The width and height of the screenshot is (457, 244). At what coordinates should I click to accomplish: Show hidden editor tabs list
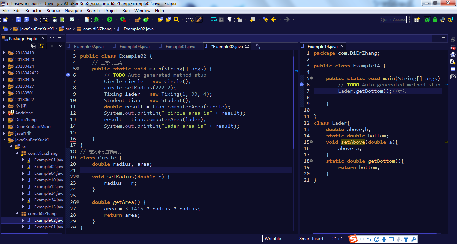pos(258,46)
